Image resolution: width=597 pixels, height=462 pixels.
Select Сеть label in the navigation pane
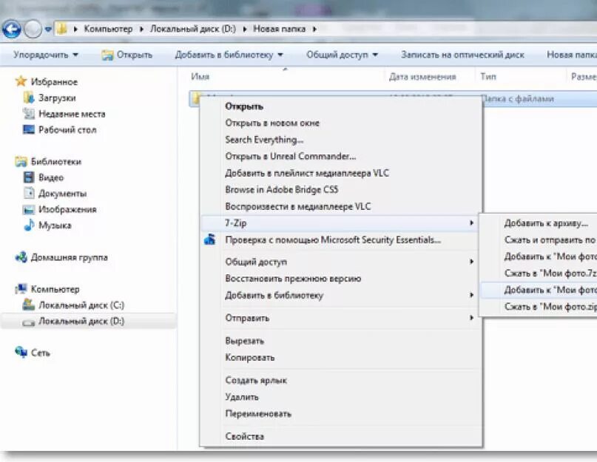click(41, 353)
